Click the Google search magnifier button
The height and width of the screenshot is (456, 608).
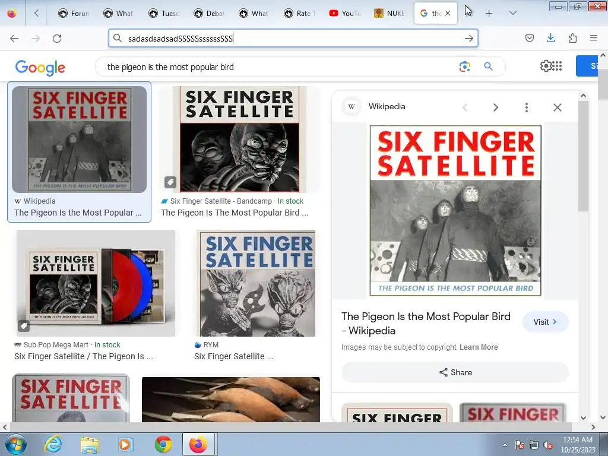pyautogui.click(x=488, y=66)
